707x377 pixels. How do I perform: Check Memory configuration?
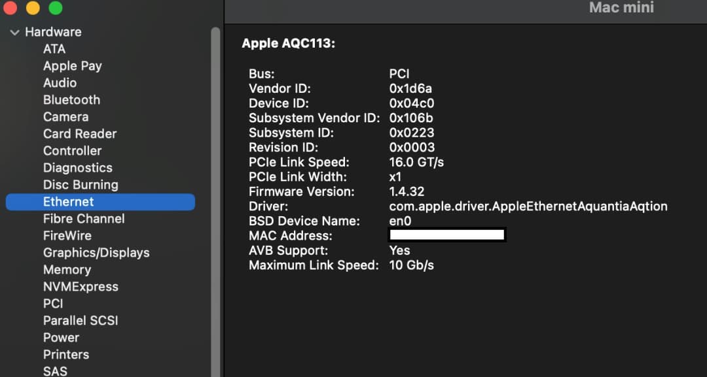67,269
